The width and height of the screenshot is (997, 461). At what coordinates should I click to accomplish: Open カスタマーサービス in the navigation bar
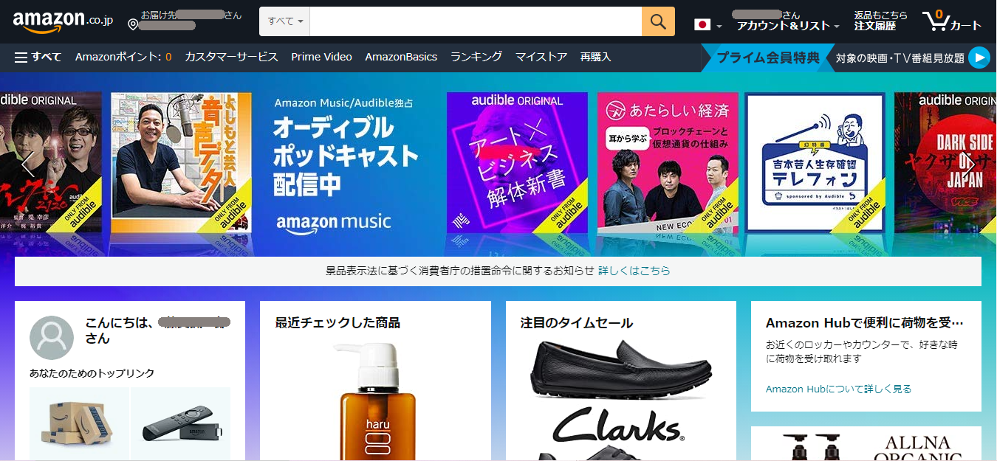pos(231,57)
